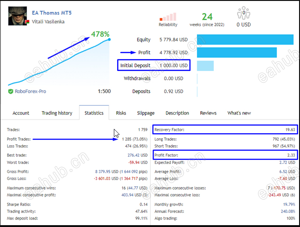Click Loss Trades value 474 (26.95%)

[136, 146]
